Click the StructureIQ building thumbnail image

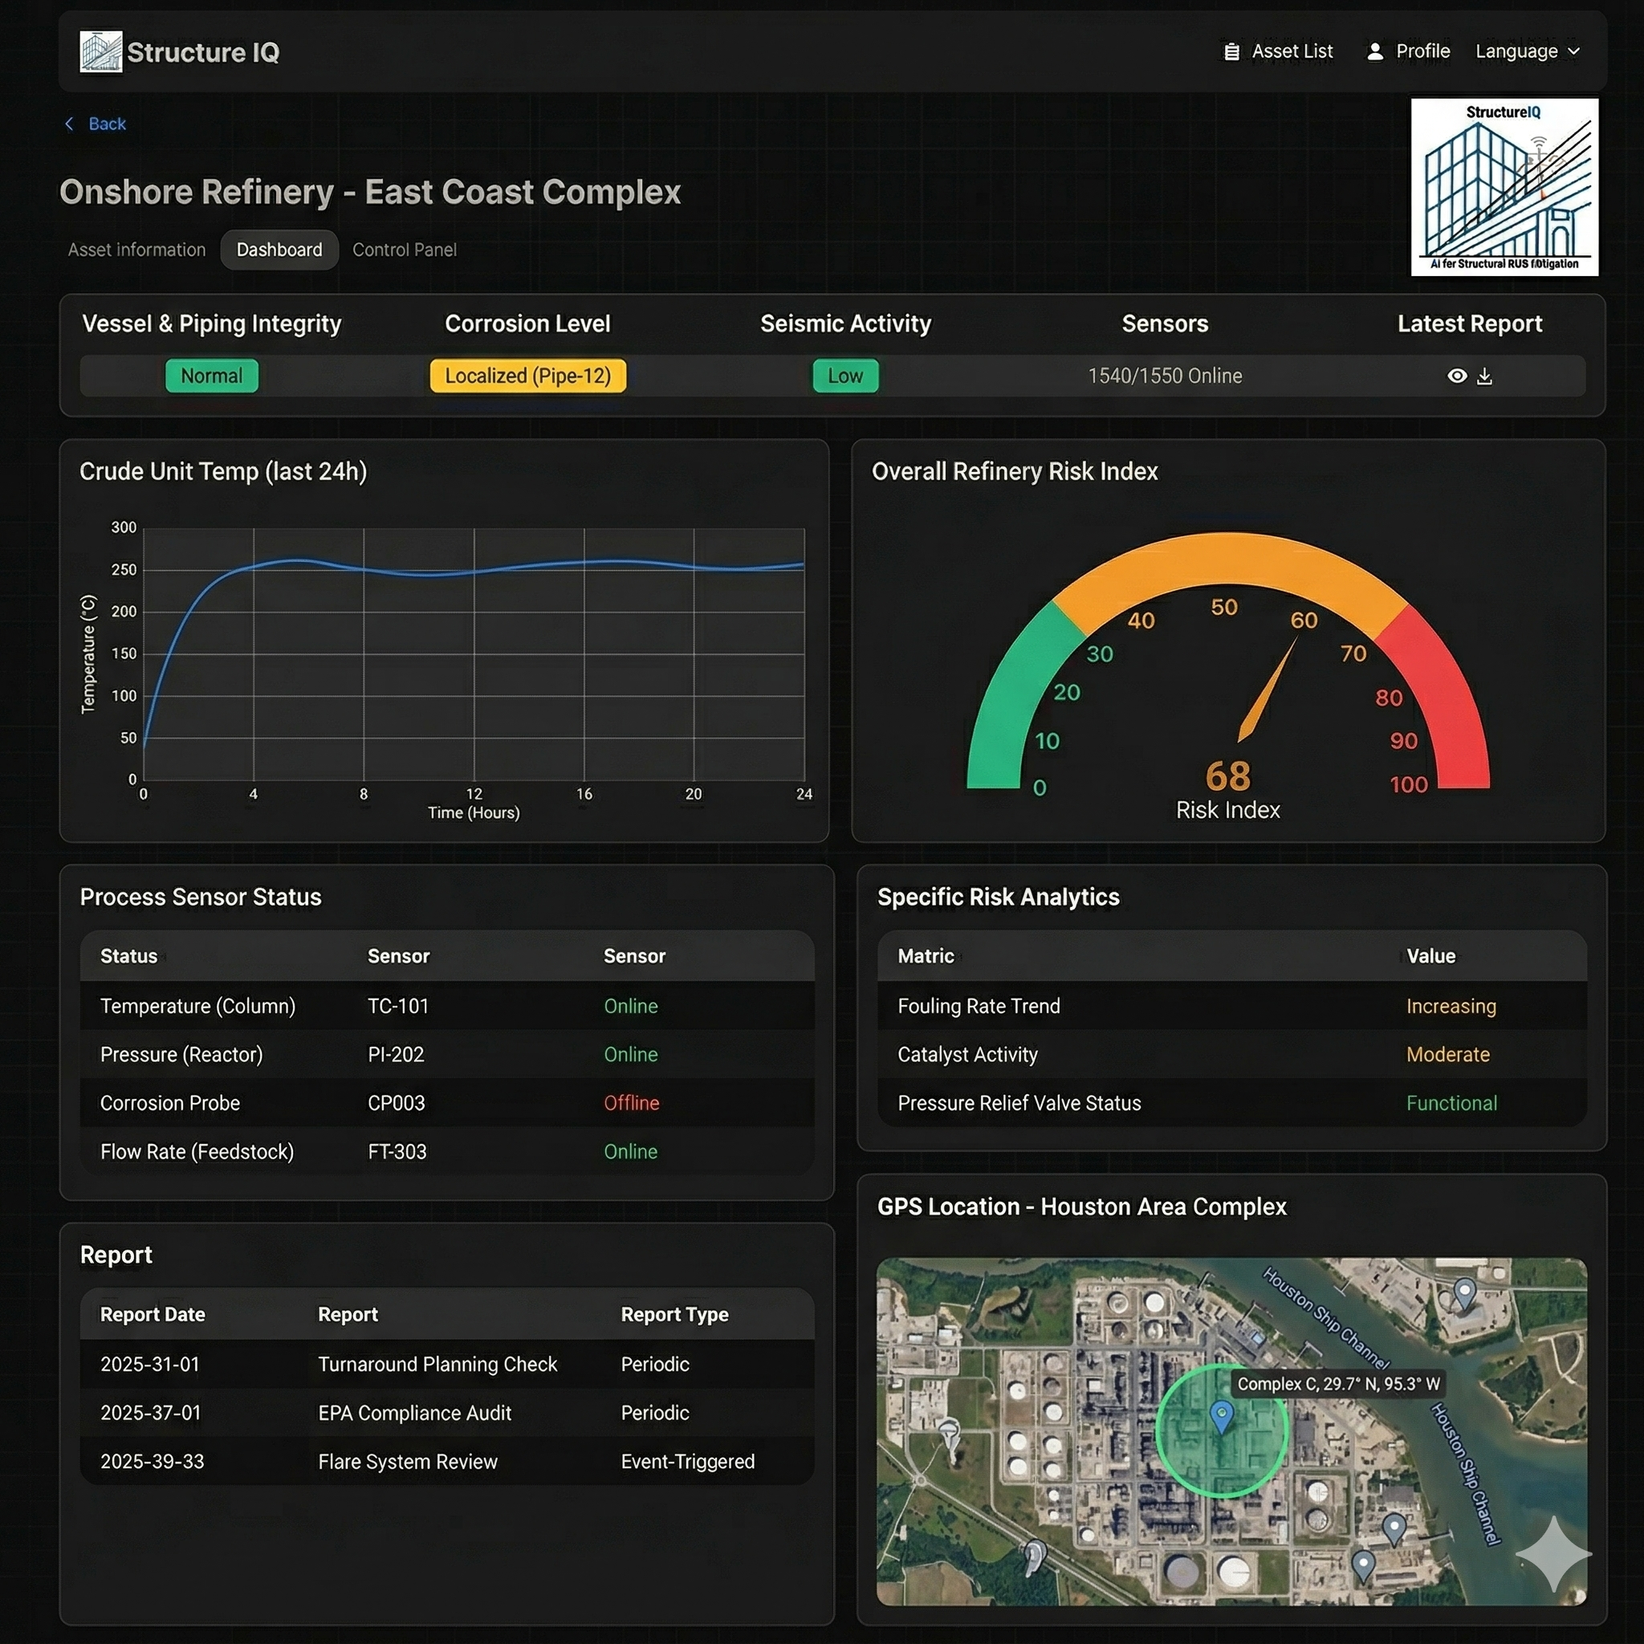1504,187
